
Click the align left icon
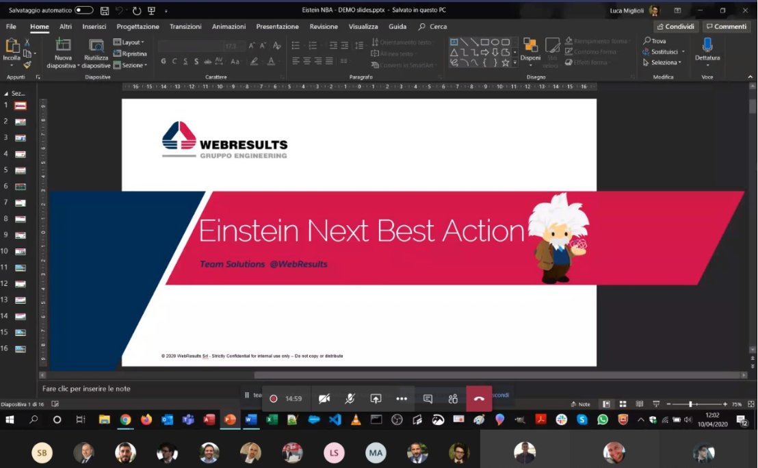[x=296, y=61]
